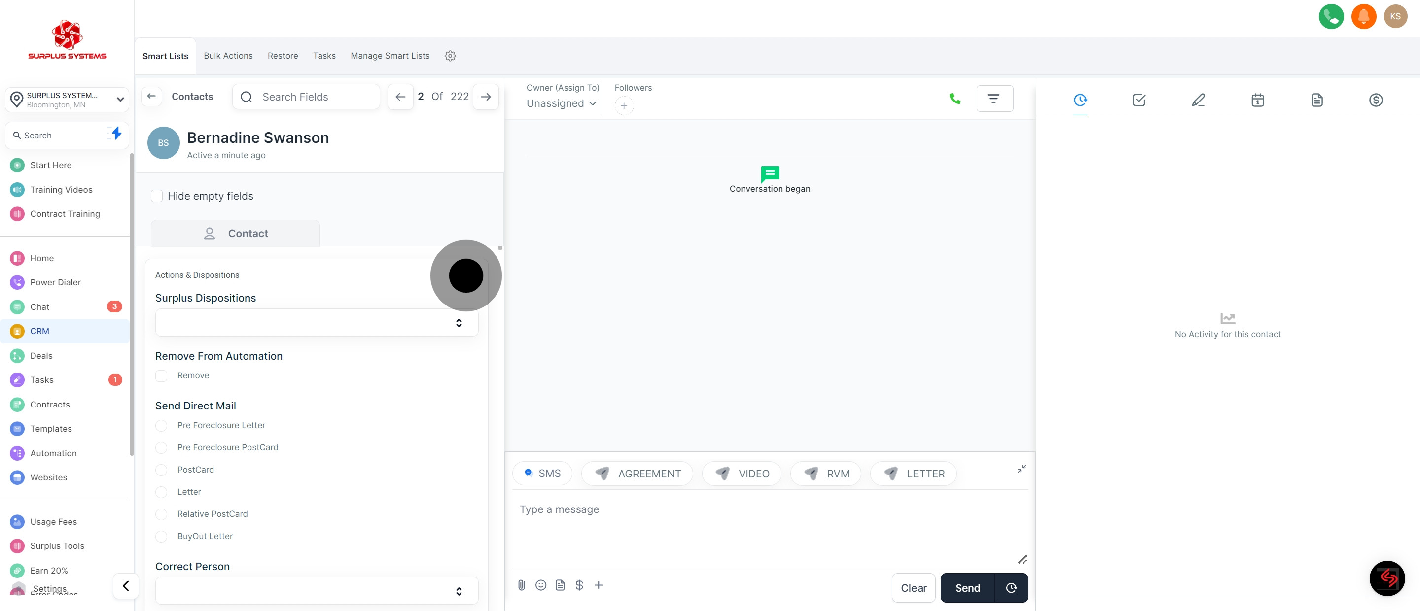Open the conversation filter icon
The height and width of the screenshot is (611, 1420).
(994, 98)
